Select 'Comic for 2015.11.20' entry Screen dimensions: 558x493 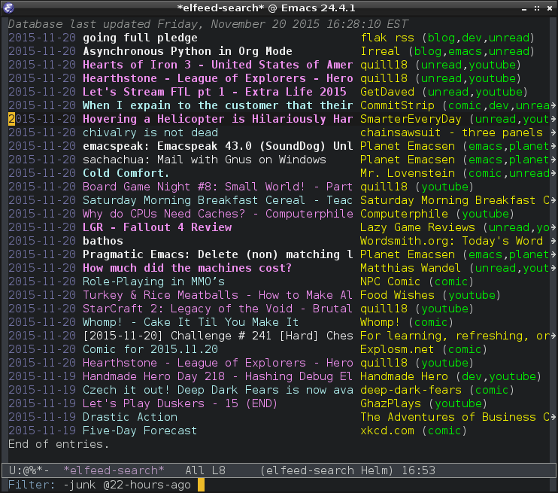[150, 349]
